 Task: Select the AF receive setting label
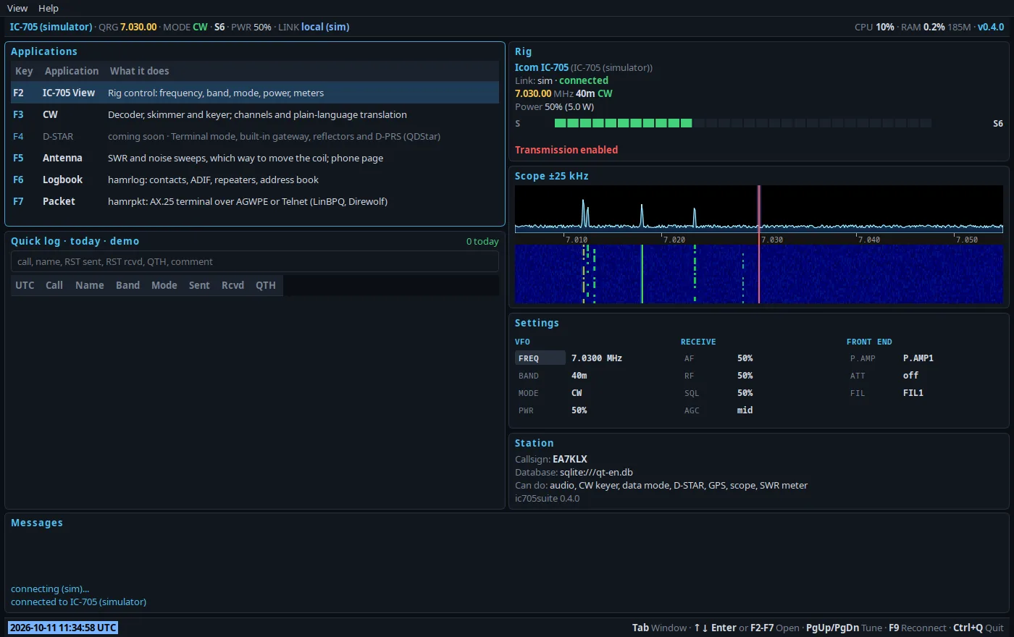[x=689, y=358]
